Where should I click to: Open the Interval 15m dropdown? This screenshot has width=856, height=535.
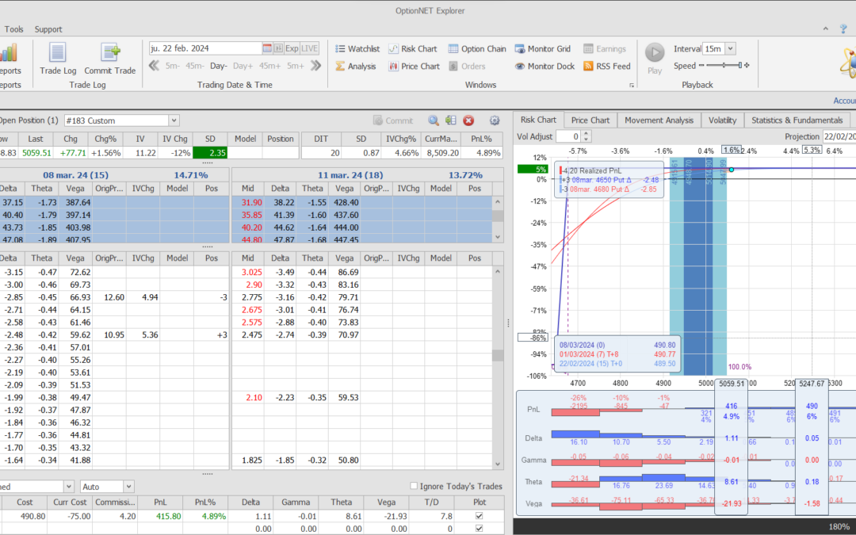(730, 49)
